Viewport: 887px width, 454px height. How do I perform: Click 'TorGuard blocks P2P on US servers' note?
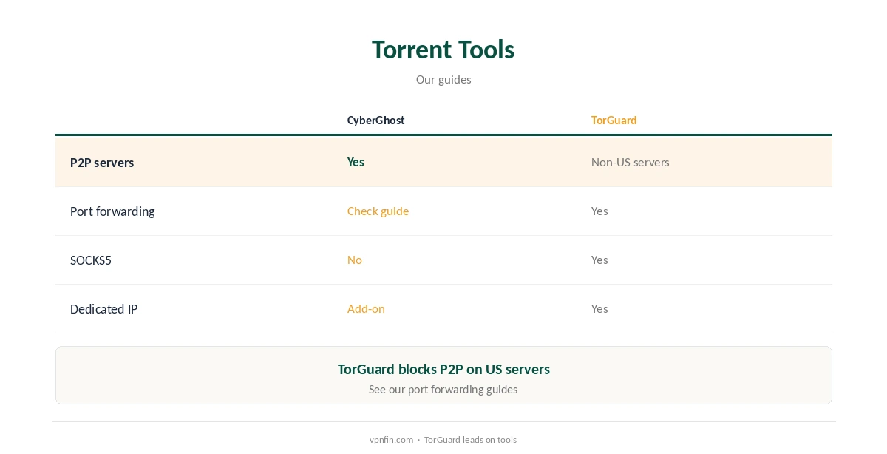[443, 369]
